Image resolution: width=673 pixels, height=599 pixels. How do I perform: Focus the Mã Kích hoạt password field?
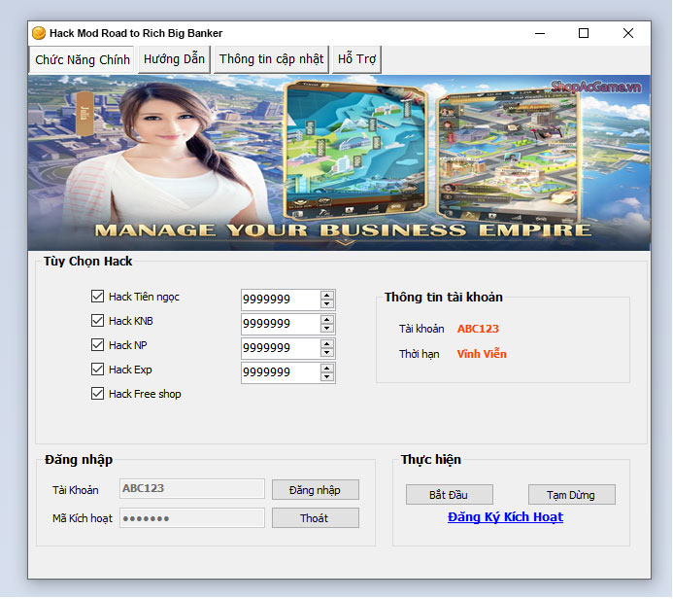coord(192,518)
